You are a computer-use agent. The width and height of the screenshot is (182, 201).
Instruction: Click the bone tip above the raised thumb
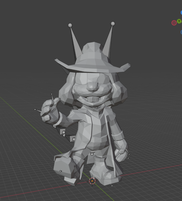[52, 94]
